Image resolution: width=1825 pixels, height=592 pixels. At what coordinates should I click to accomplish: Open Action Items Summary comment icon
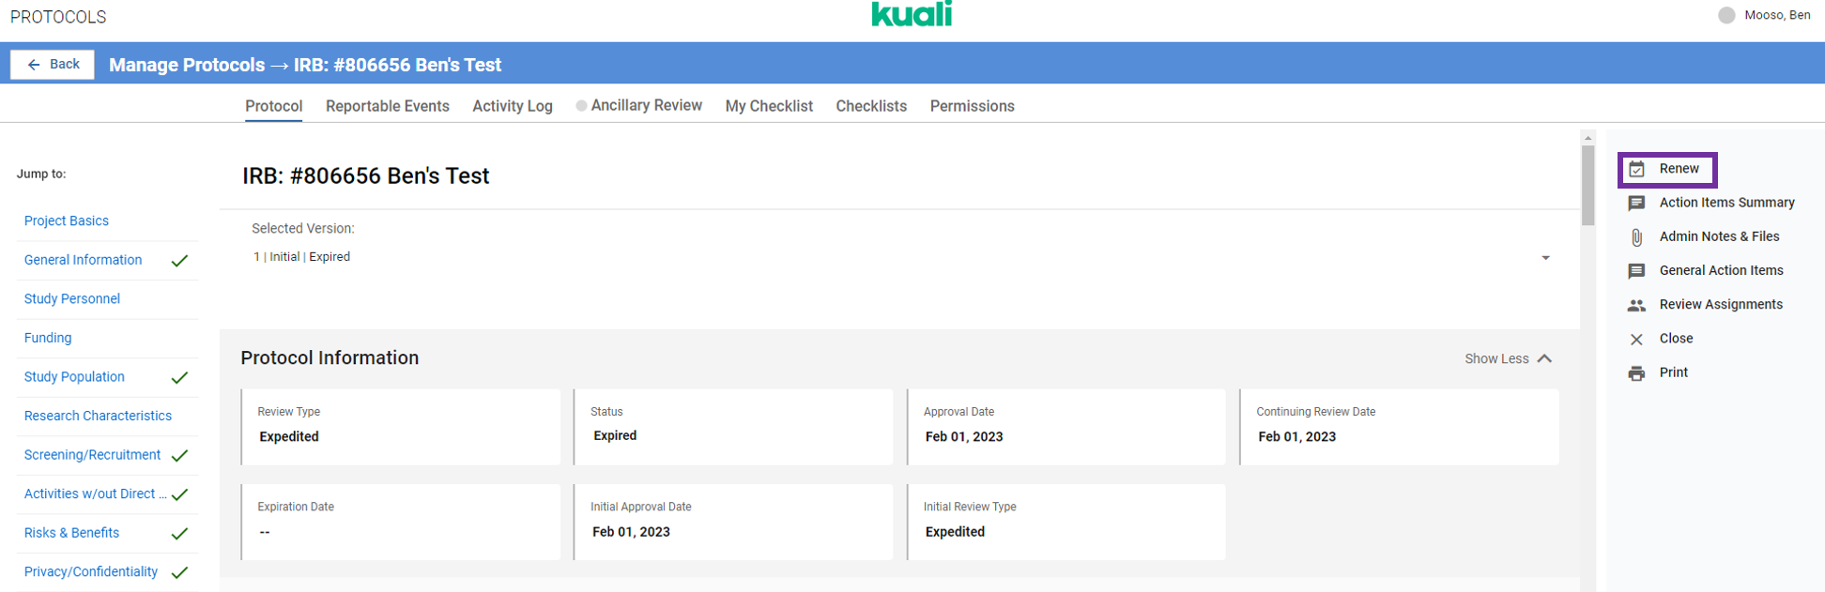(x=1636, y=204)
